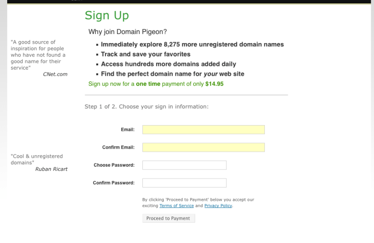Click the CNet.com quote attribution
This screenshot has width=374, height=243.
pyautogui.click(x=55, y=74)
